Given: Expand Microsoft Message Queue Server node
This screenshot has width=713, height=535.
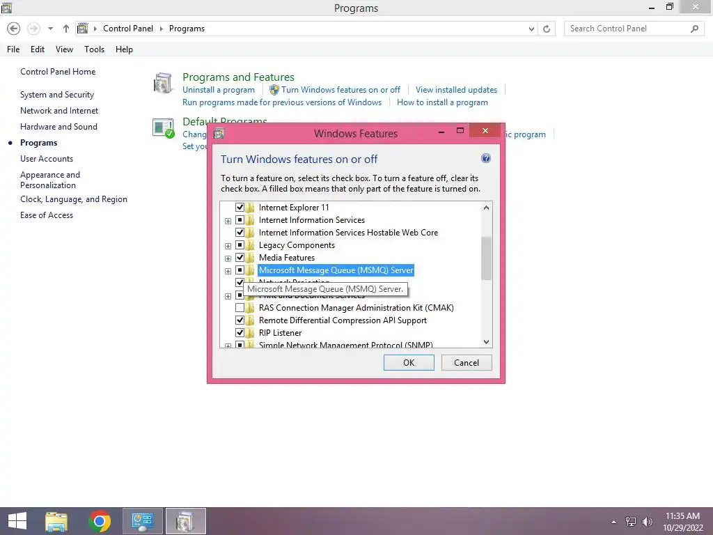Looking at the screenshot, I should point(228,271).
